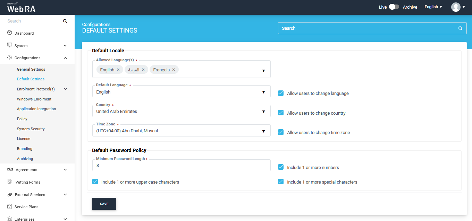Disable Include 1 or more upper case characters
Image resolution: width=472 pixels, height=221 pixels.
(x=95, y=182)
